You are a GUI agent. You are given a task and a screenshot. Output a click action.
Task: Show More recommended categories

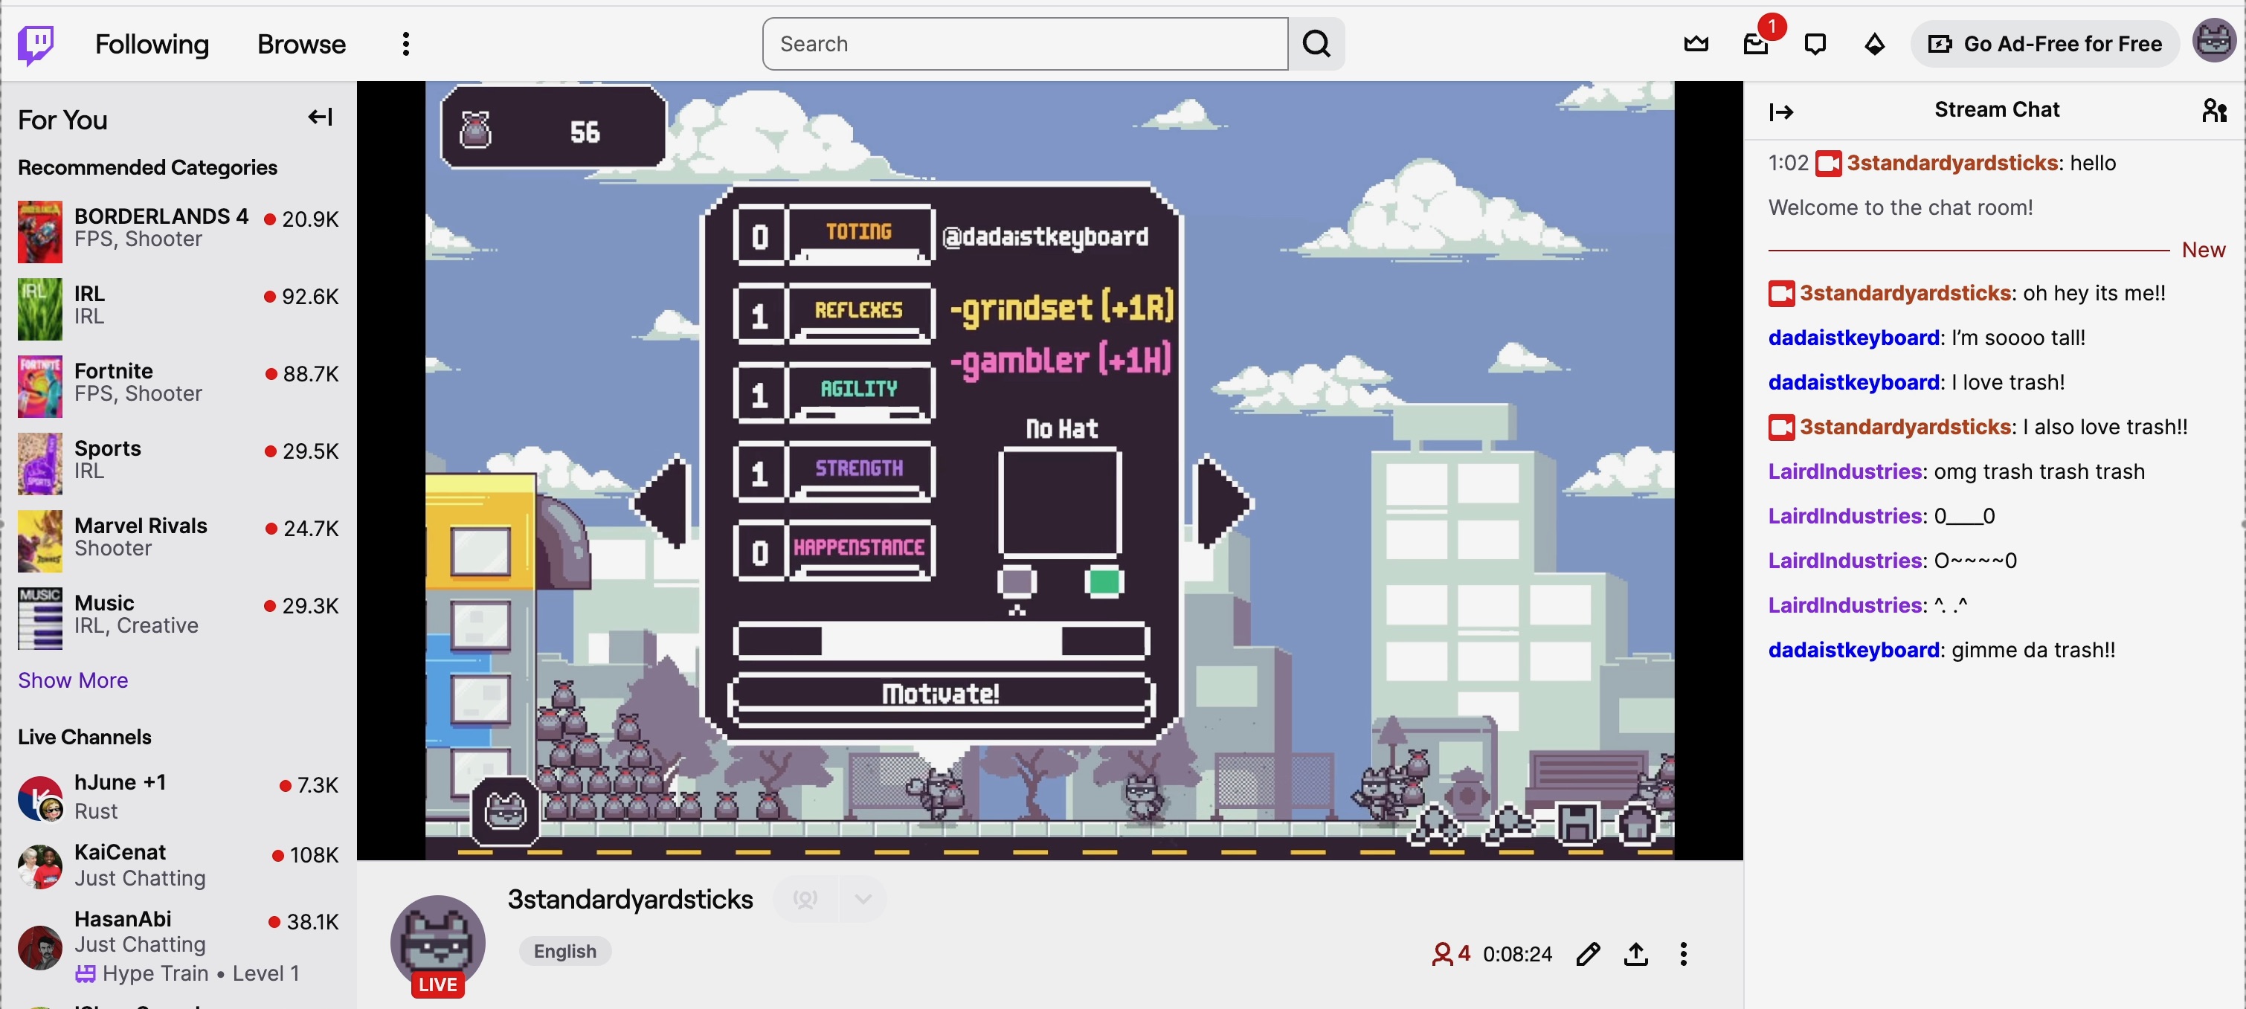72,680
